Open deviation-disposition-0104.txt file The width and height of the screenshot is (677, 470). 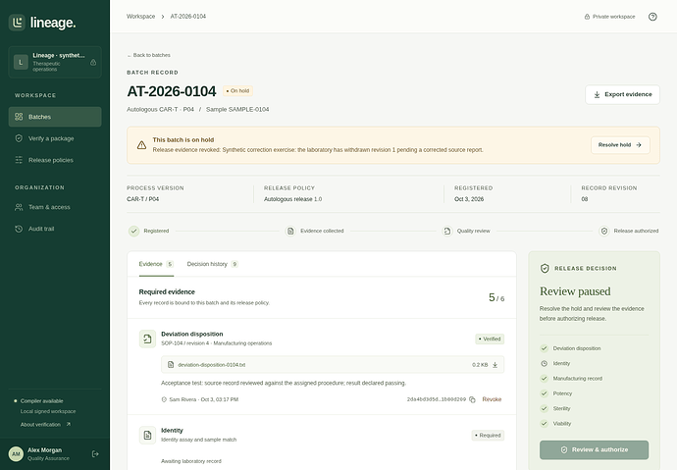[x=212, y=365]
